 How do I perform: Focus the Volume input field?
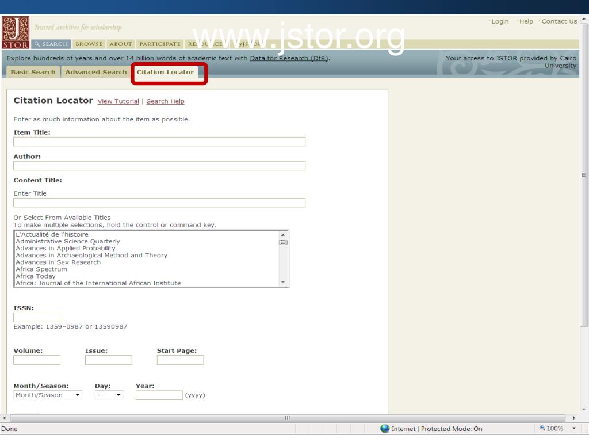pos(37,360)
